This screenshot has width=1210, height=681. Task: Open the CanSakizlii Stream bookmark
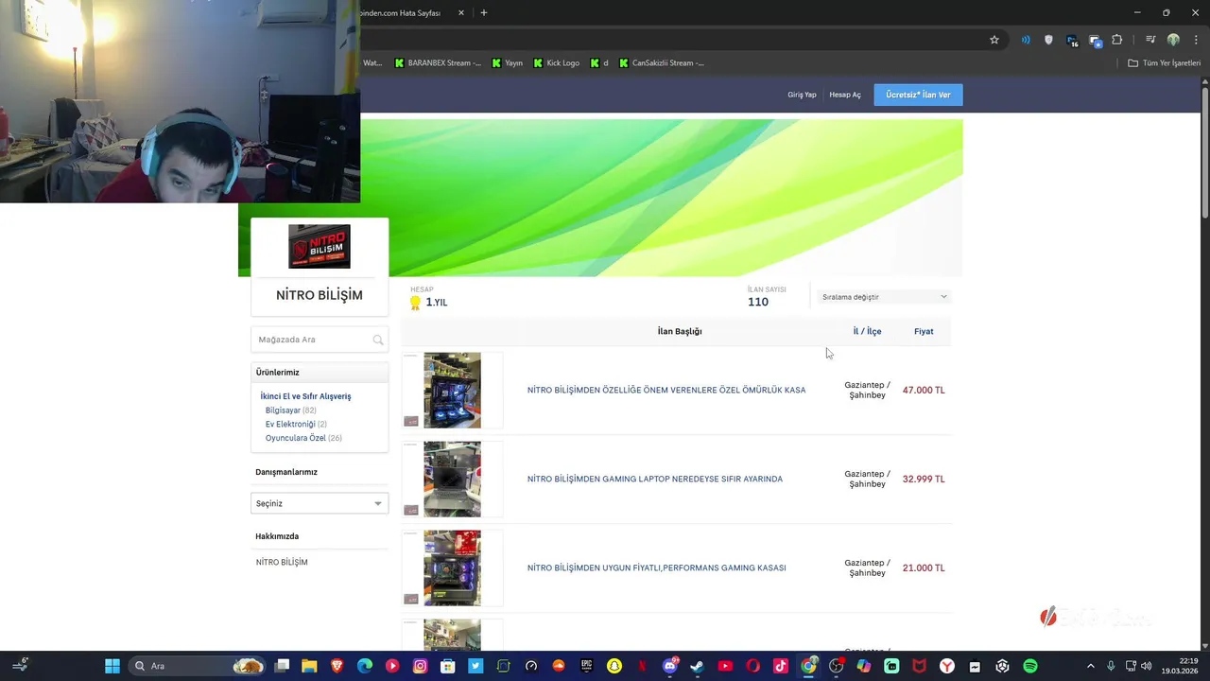point(662,63)
